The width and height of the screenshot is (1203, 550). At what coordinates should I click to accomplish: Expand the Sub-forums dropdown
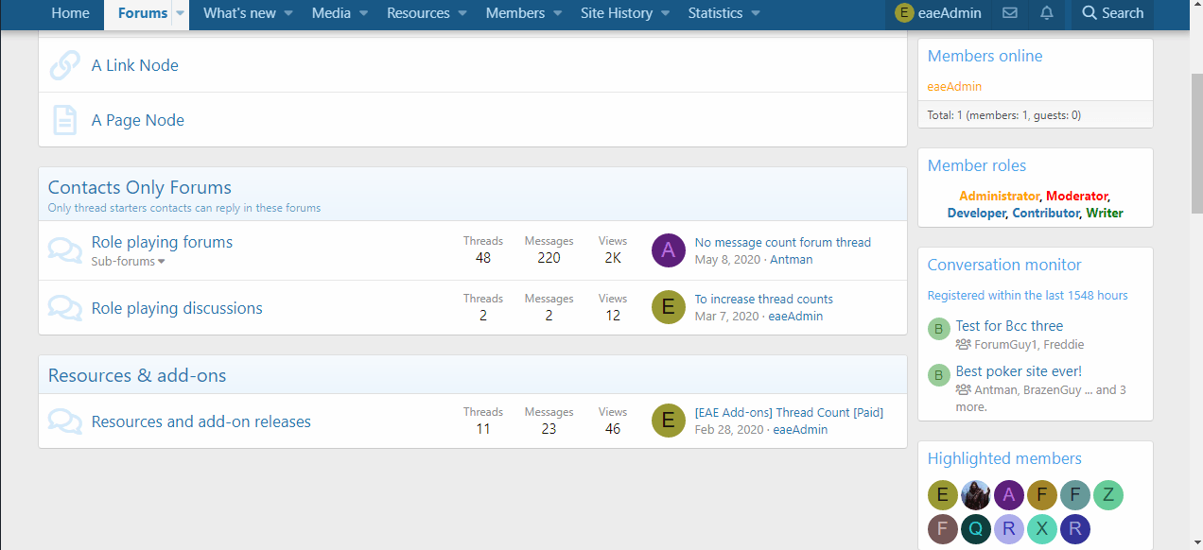pyautogui.click(x=128, y=262)
